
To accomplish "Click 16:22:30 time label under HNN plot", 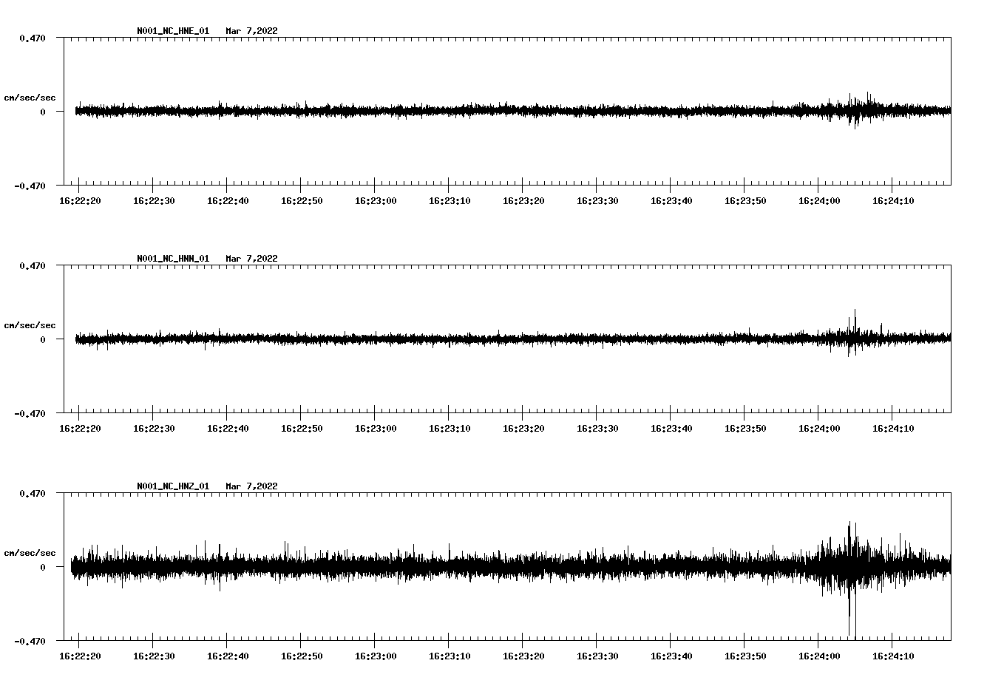I will tap(154, 428).
